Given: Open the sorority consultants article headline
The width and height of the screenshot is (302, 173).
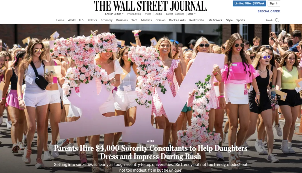Looking at the screenshot, I should [151, 152].
